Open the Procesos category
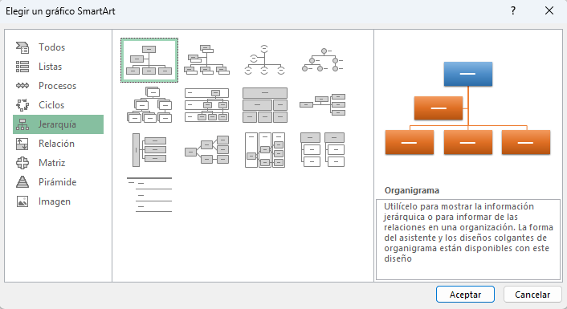Screen dimensions: 567x309 pyautogui.click(x=58, y=86)
